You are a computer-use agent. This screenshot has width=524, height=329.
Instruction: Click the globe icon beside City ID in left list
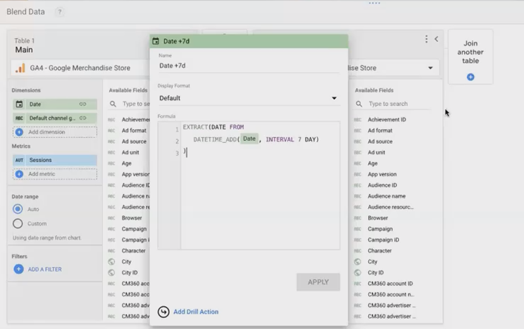point(112,273)
